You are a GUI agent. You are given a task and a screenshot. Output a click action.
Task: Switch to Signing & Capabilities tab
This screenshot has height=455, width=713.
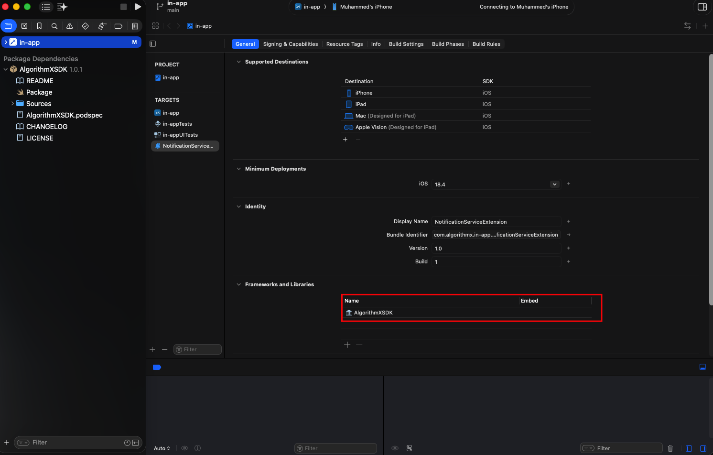pos(291,44)
